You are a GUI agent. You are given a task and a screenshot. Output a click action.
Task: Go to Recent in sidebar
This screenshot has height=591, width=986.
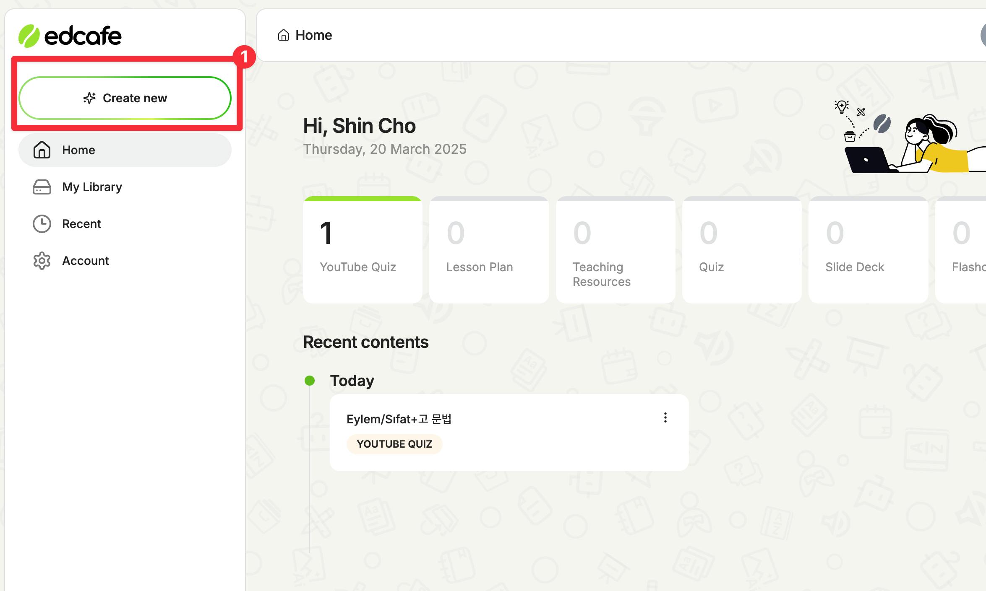(82, 224)
